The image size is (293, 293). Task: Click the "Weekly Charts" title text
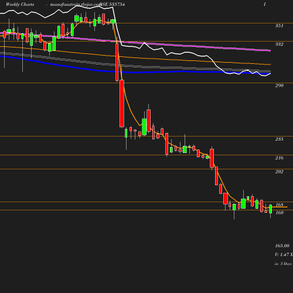pyautogui.click(x=20, y=5)
